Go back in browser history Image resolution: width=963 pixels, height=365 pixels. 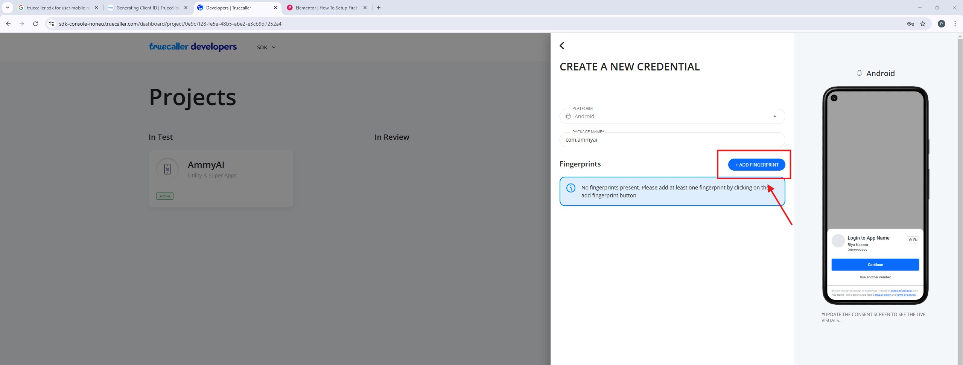click(x=8, y=24)
